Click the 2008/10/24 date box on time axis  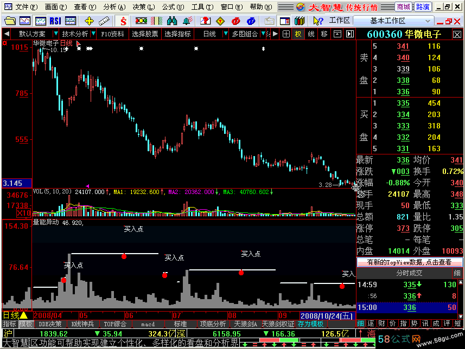pos(327,316)
